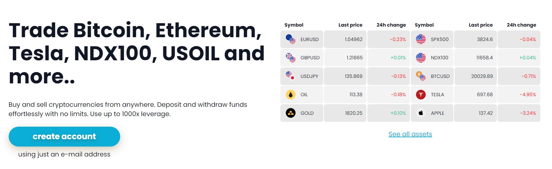Open the See all assets link
The height and width of the screenshot is (169, 552).
click(410, 134)
